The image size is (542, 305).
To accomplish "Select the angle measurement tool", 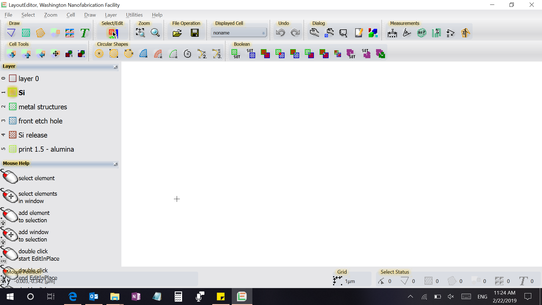I will pos(407,33).
